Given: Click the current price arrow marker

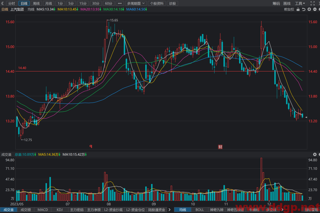Looking at the screenshot, I should (306, 117).
